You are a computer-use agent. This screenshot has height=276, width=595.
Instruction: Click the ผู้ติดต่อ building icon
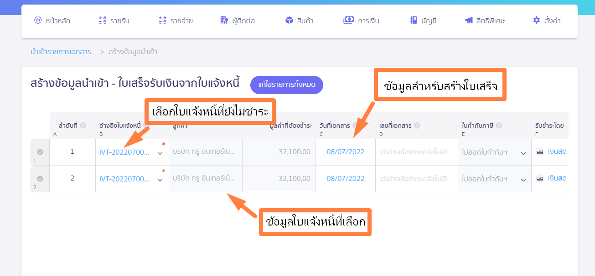coord(224,20)
